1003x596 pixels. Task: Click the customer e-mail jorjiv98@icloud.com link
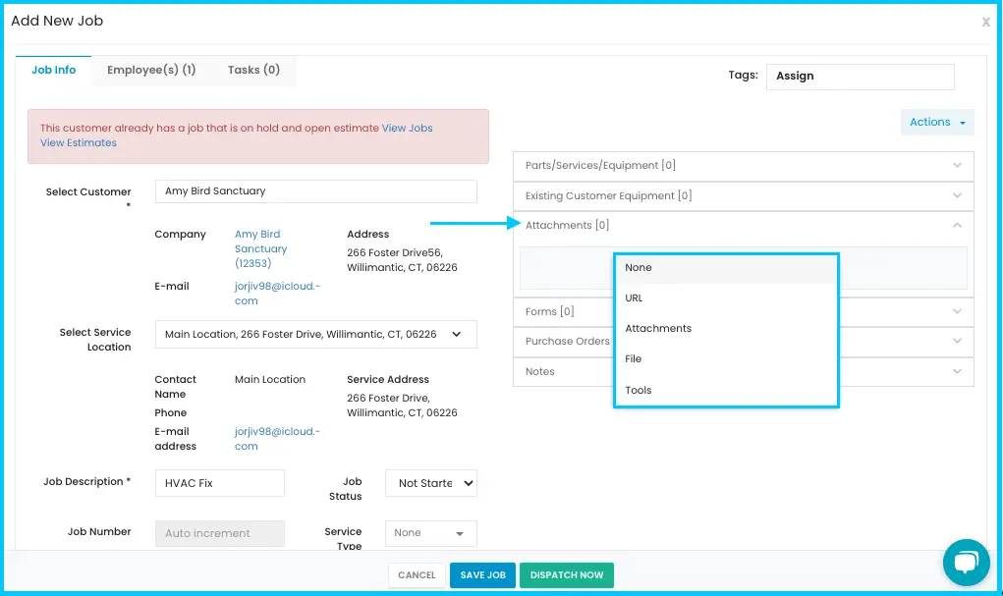(x=277, y=294)
